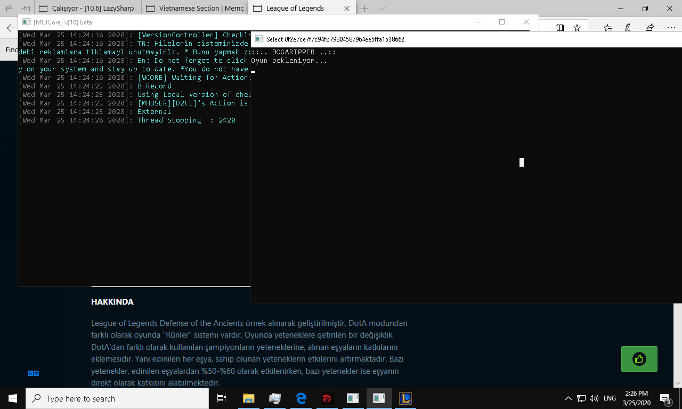Image resolution: width=682 pixels, height=409 pixels.
Task: Open the Windows Start menu
Action: pyautogui.click(x=13, y=398)
